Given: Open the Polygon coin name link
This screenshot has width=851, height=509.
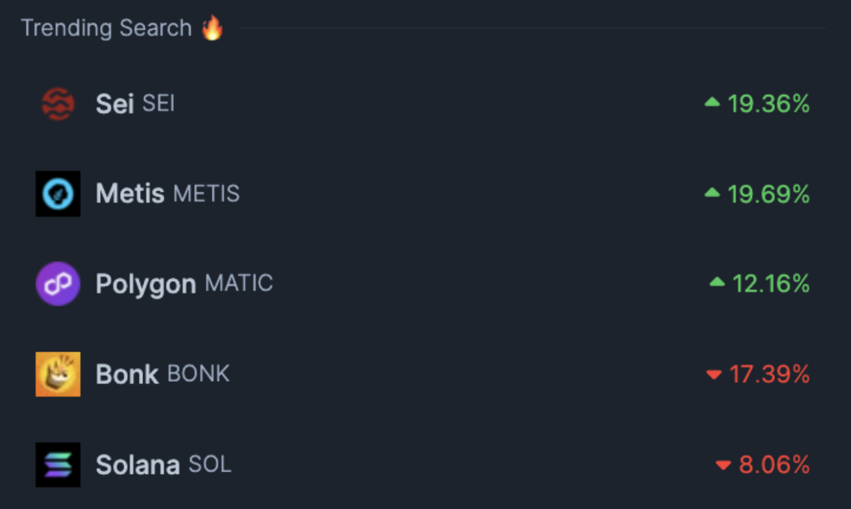Looking at the screenshot, I should pyautogui.click(x=146, y=284).
